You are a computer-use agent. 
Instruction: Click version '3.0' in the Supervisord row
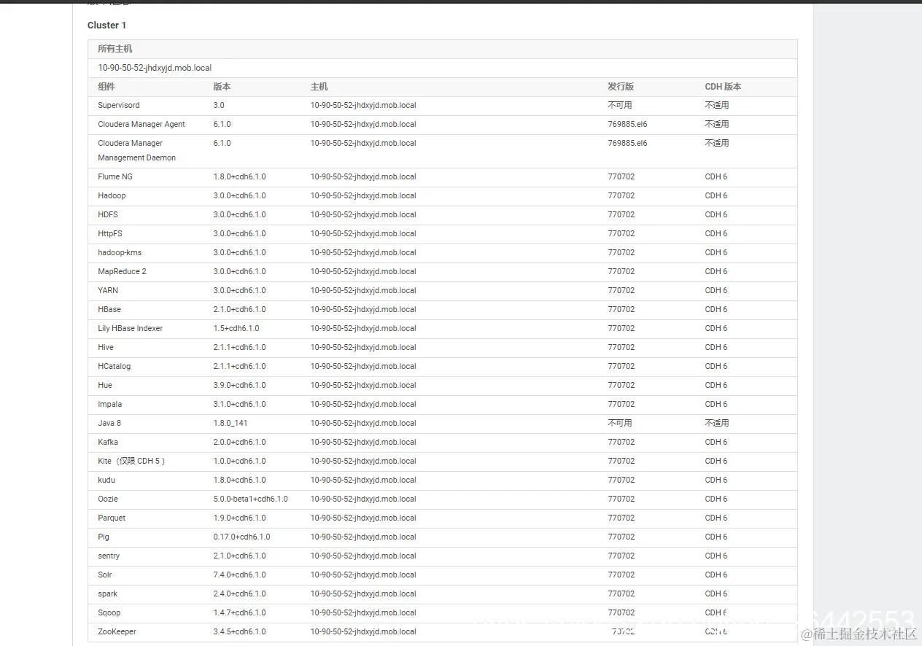219,106
